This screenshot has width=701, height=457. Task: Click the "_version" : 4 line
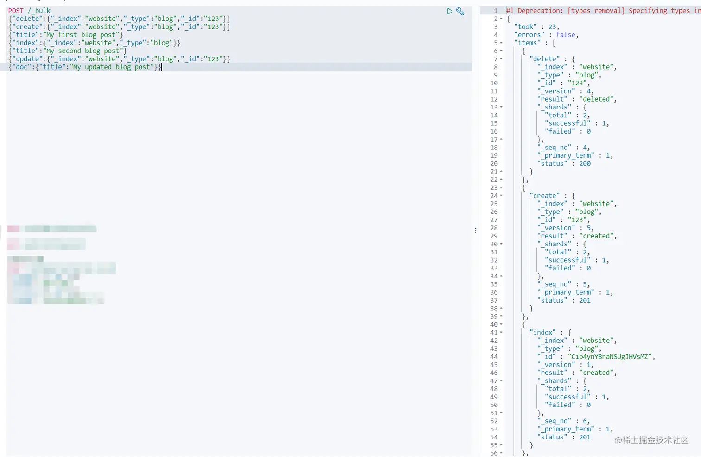coord(566,91)
